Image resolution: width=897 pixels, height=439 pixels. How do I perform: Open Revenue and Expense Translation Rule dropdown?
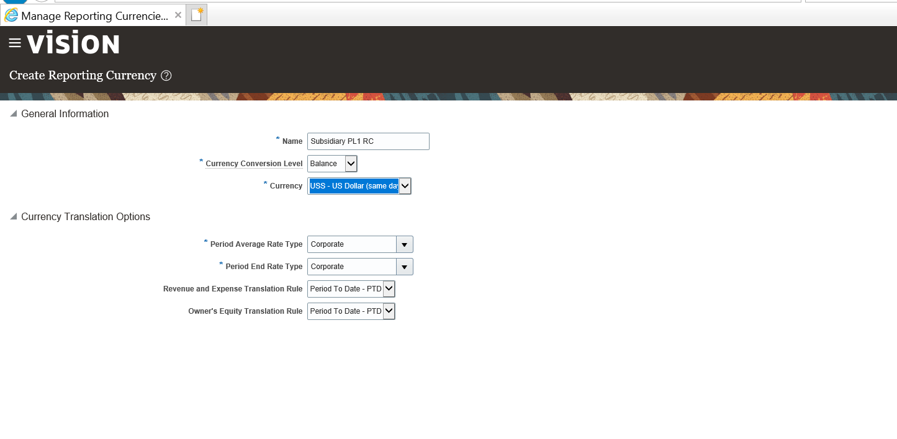point(389,289)
